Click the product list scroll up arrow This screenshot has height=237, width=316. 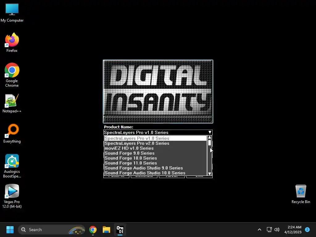(x=210, y=137)
